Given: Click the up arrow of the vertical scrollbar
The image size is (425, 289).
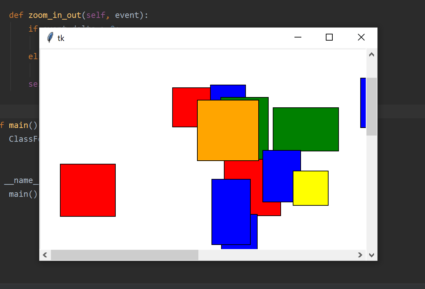Looking at the screenshot, I should pyautogui.click(x=372, y=54).
